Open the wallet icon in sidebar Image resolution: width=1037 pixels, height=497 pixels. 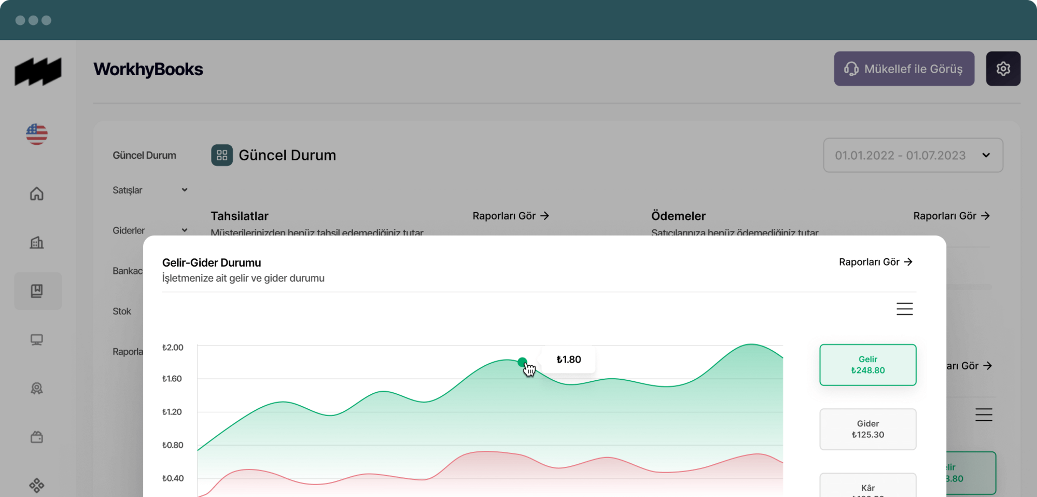pos(37,437)
